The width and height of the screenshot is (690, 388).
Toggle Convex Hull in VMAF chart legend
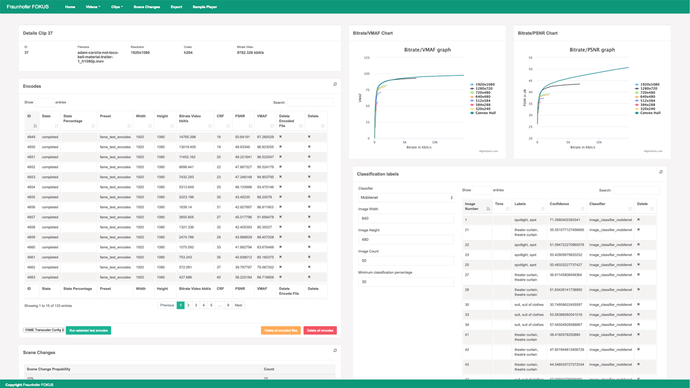tap(482, 113)
